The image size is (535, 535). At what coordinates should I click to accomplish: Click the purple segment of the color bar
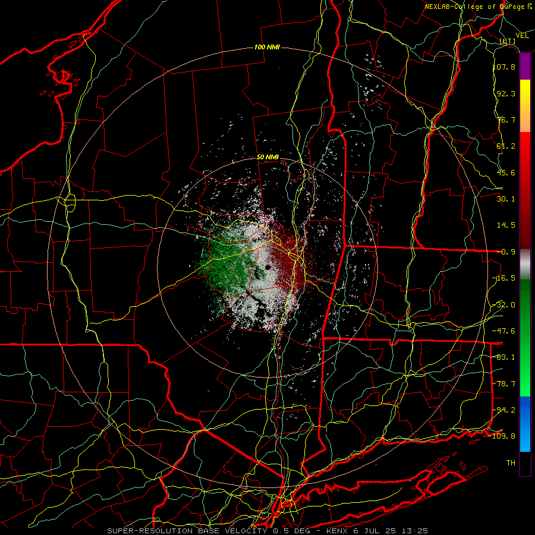525,67
